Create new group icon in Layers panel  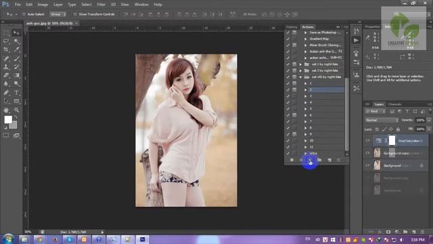[405, 232]
